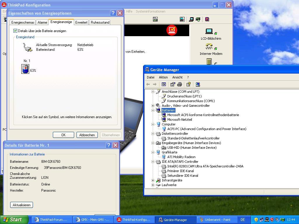This screenshot has width=299, height=224.
Task: Click the Geräte-Manager title bar icon
Action: coord(147,69)
